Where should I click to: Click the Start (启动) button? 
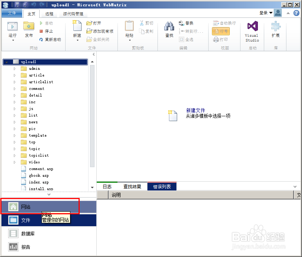[x=46, y=23]
